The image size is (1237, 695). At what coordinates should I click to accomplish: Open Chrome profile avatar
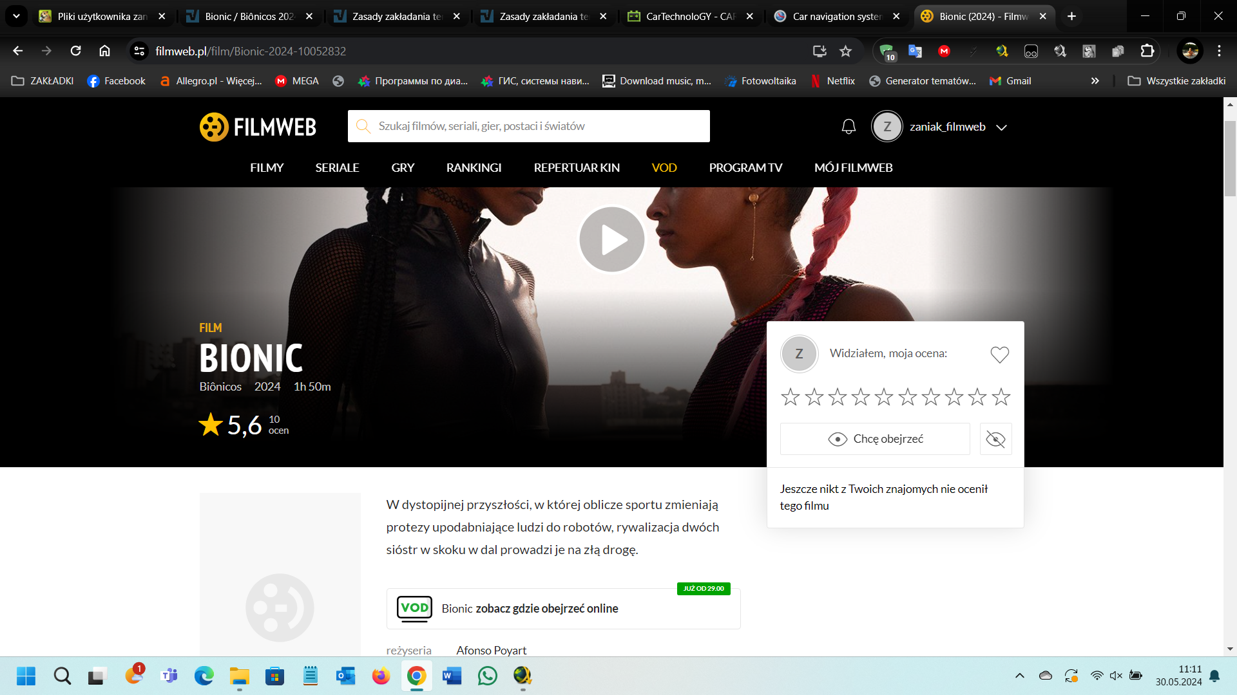[x=1190, y=51]
